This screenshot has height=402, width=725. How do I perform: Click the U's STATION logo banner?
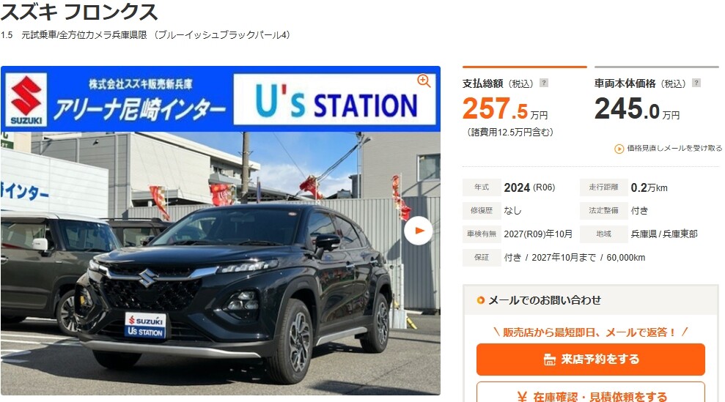pos(335,100)
